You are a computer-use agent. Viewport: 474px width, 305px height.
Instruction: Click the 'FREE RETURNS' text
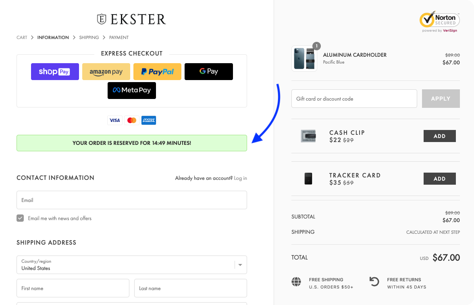click(404, 280)
